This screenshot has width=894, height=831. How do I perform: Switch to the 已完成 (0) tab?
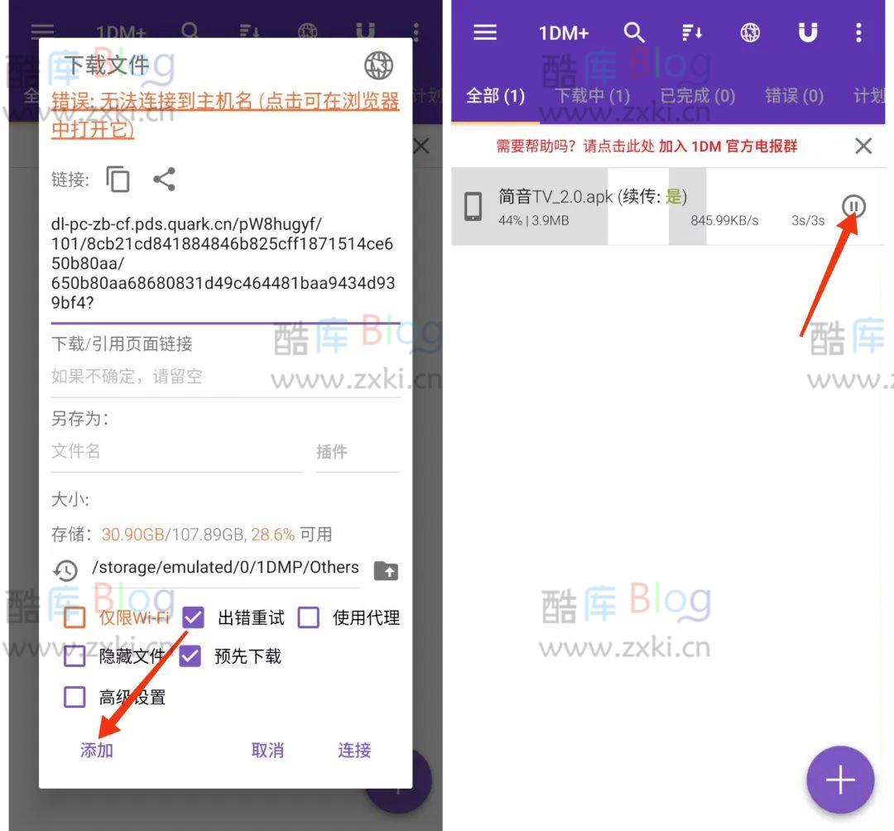(698, 95)
